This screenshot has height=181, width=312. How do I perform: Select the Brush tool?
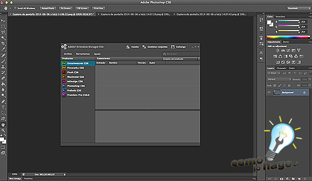pyautogui.click(x=3, y=61)
